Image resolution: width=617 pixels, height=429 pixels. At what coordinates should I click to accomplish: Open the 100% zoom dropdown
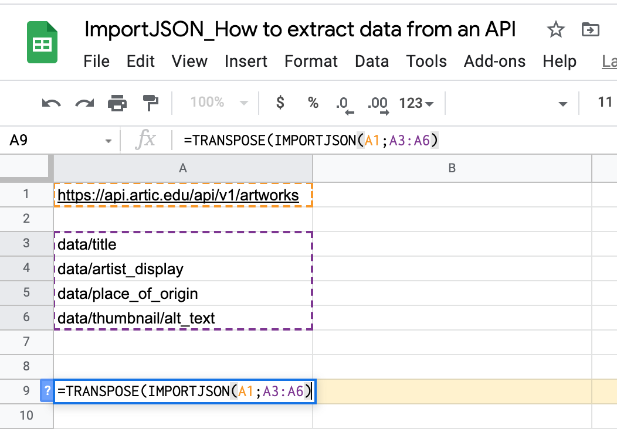[219, 103]
